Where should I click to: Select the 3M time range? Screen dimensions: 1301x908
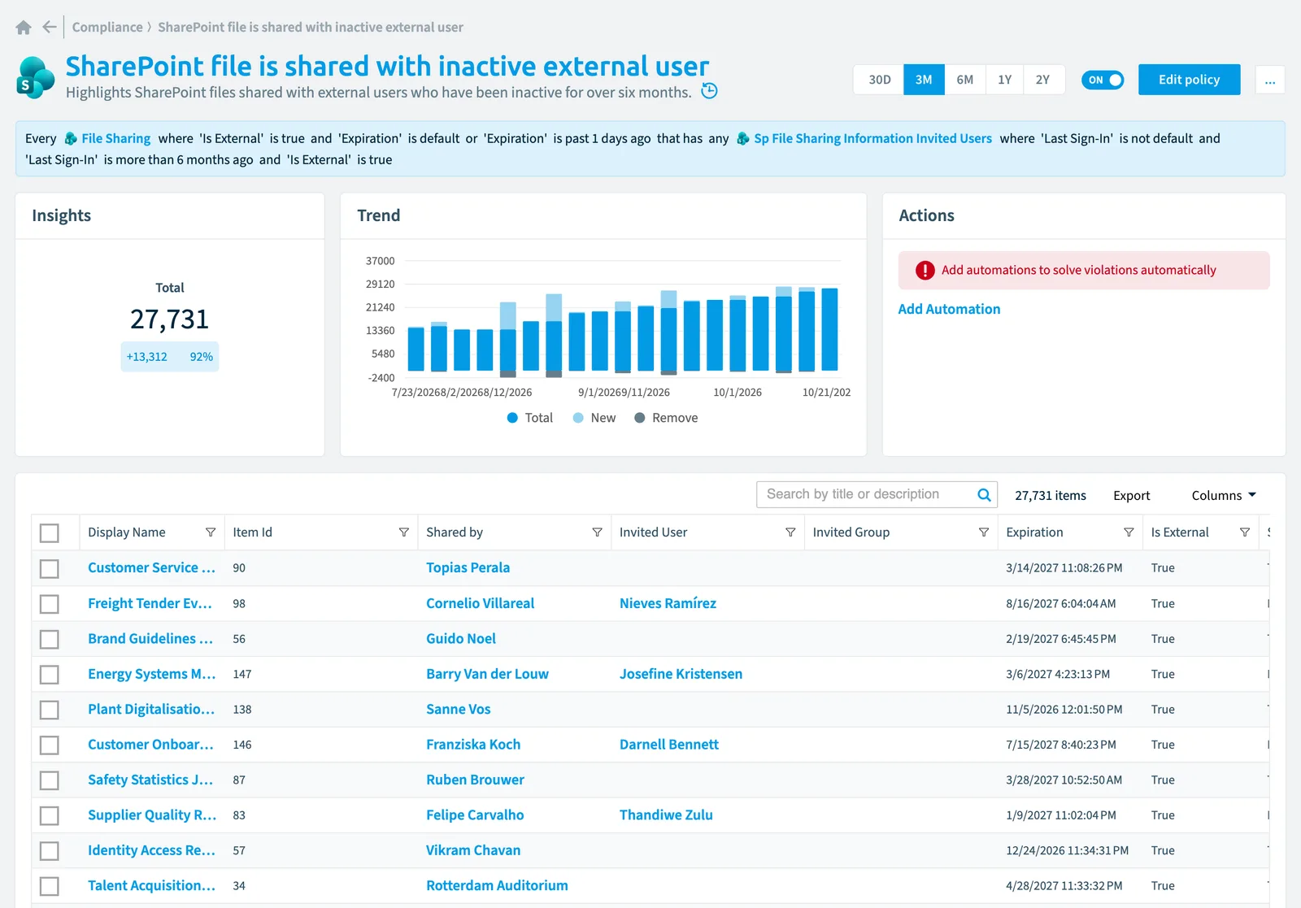point(924,80)
